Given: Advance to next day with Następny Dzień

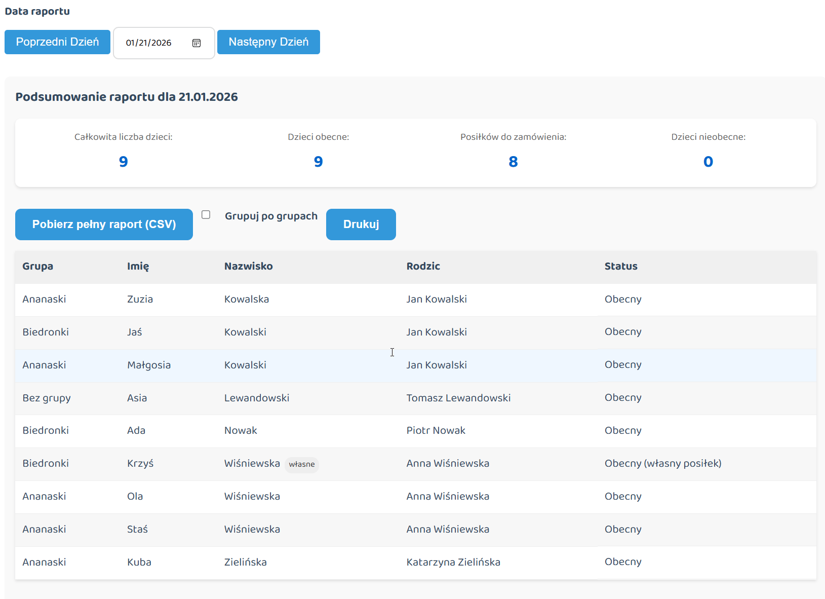Looking at the screenshot, I should pos(268,42).
